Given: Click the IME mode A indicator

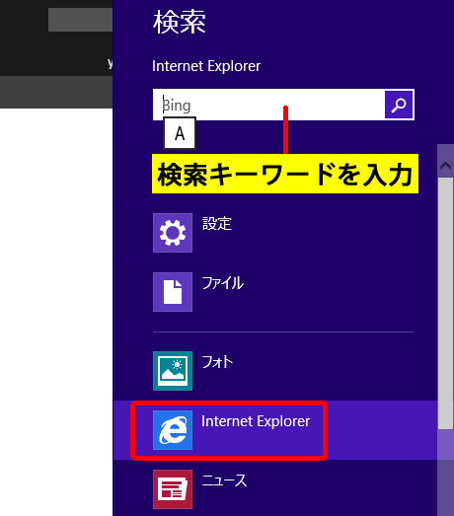Looking at the screenshot, I should tap(180, 133).
